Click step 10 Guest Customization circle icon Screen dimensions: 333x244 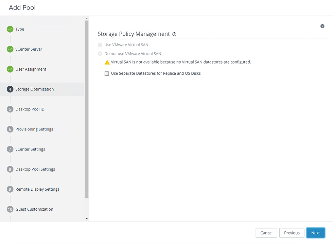(x=10, y=209)
